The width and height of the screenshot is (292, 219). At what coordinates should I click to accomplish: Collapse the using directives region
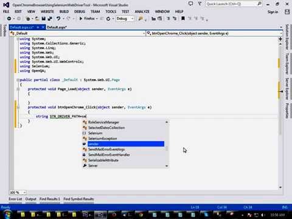(x=18, y=39)
